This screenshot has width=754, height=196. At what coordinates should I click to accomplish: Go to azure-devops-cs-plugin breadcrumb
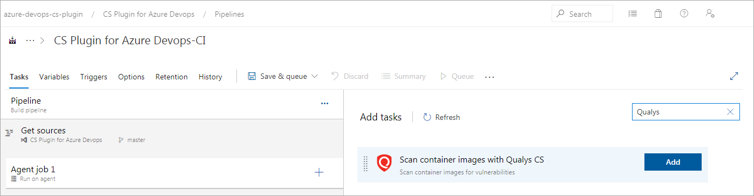point(43,14)
